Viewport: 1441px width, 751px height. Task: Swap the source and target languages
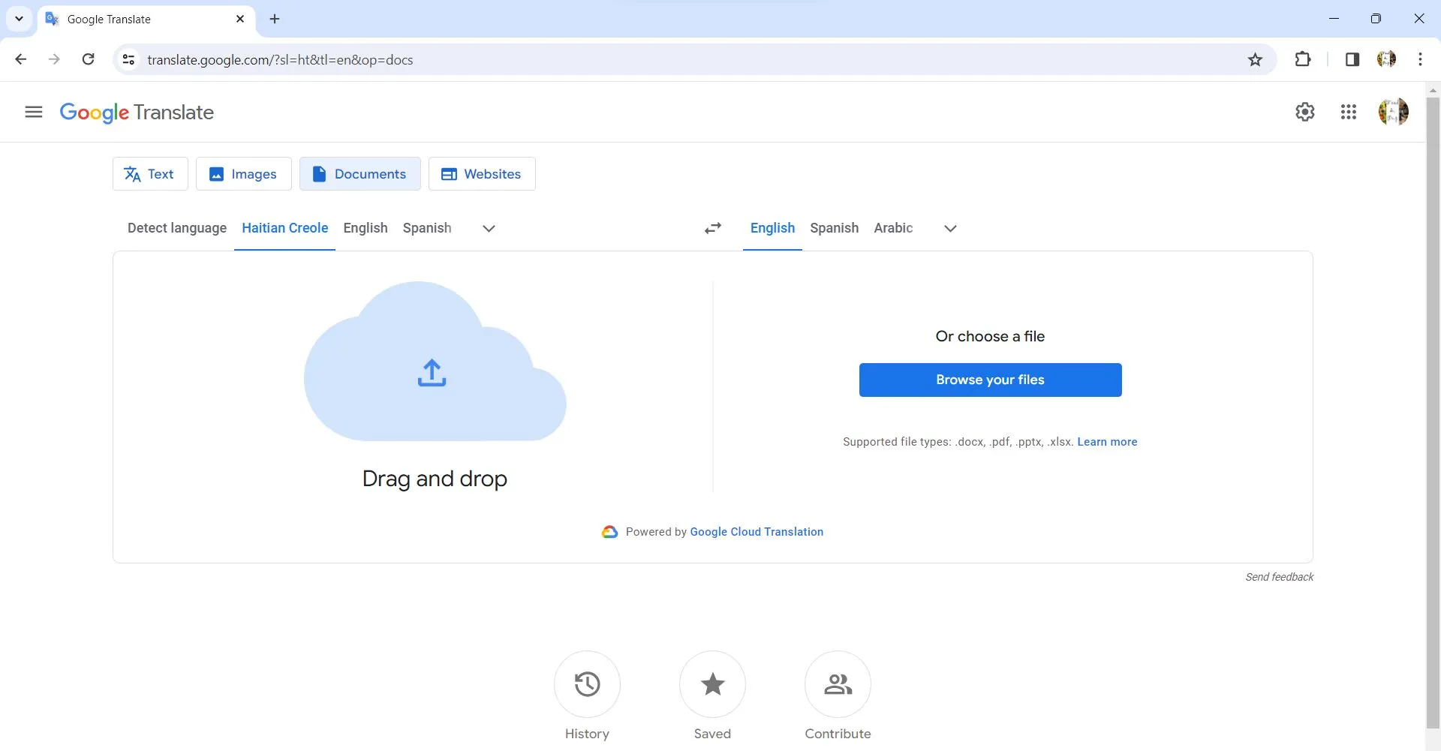click(712, 228)
